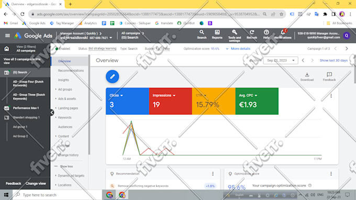Open browser extensions puzzle icon
The height and width of the screenshot is (200, 356).
325,14
